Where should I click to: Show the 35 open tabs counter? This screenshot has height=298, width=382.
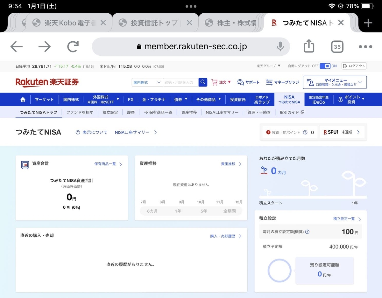coord(337,47)
